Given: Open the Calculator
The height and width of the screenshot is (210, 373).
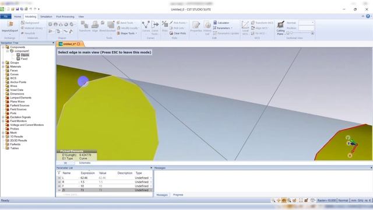Looking at the screenshot, I should pos(221,23).
